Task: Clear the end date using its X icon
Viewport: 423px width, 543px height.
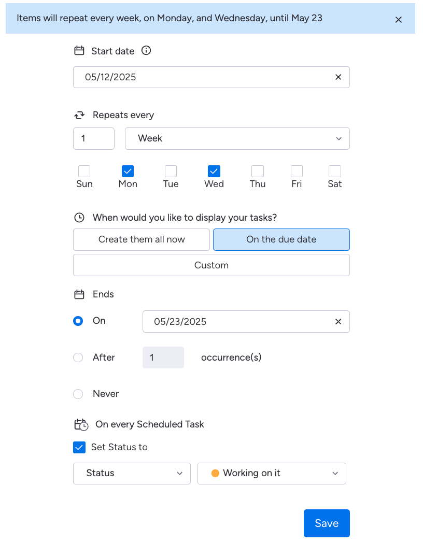Action: coord(338,321)
